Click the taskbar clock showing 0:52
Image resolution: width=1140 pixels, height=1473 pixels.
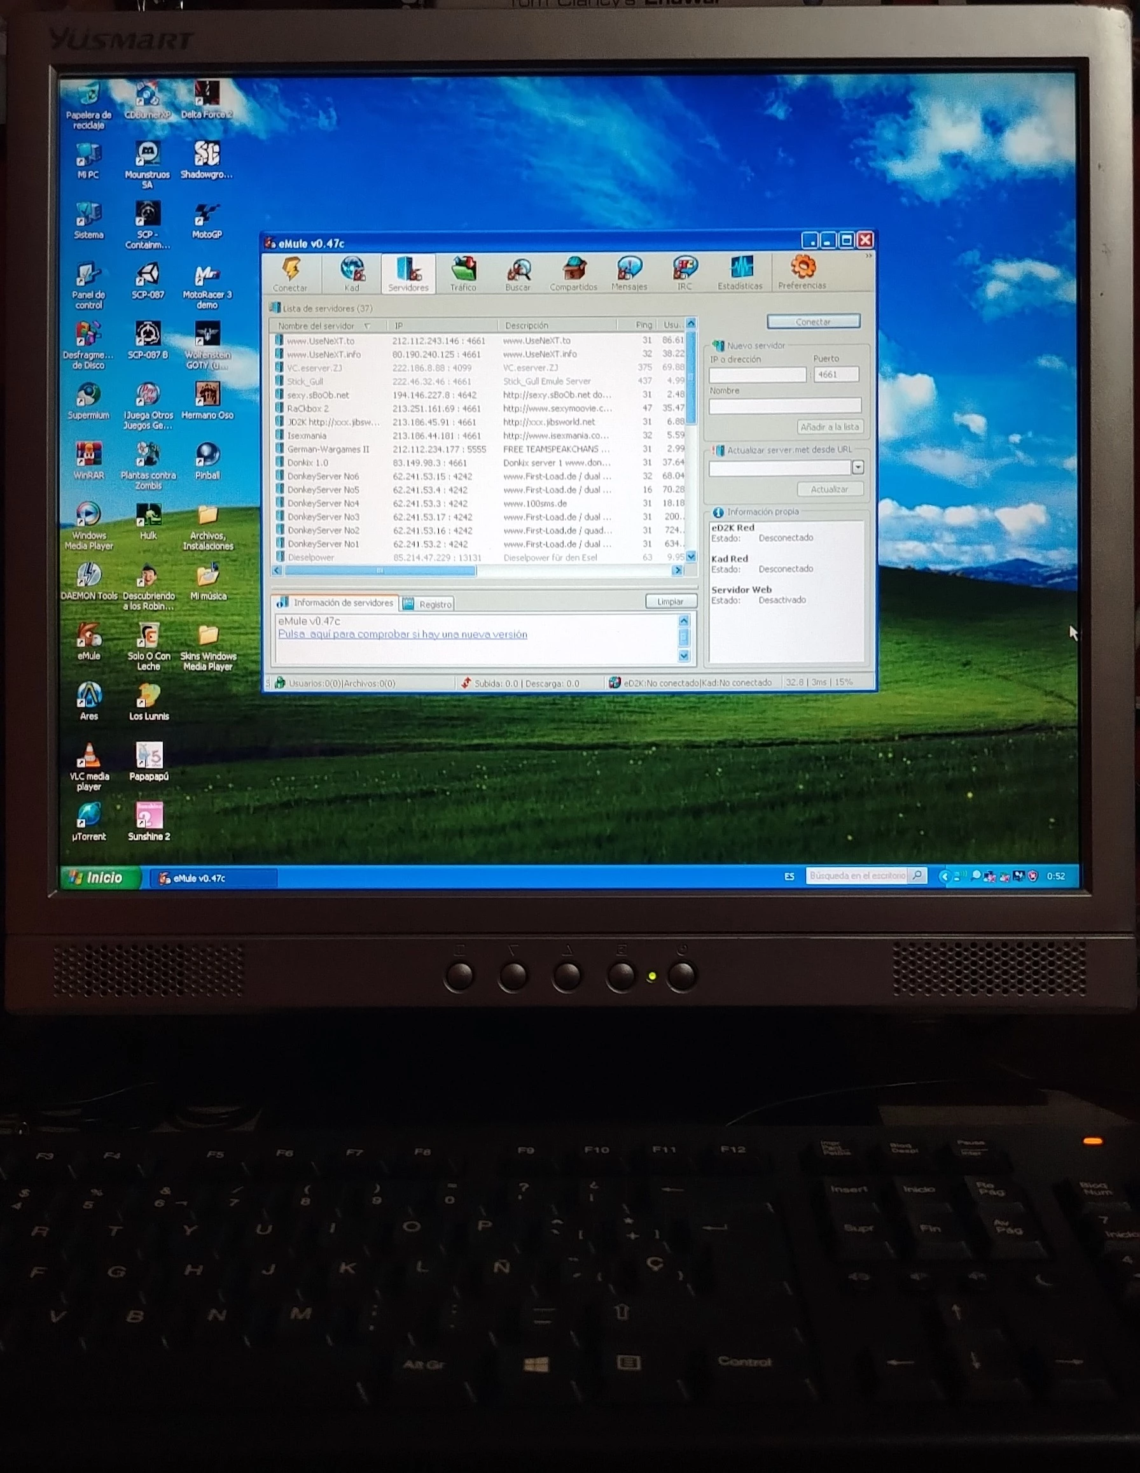coord(1057,876)
